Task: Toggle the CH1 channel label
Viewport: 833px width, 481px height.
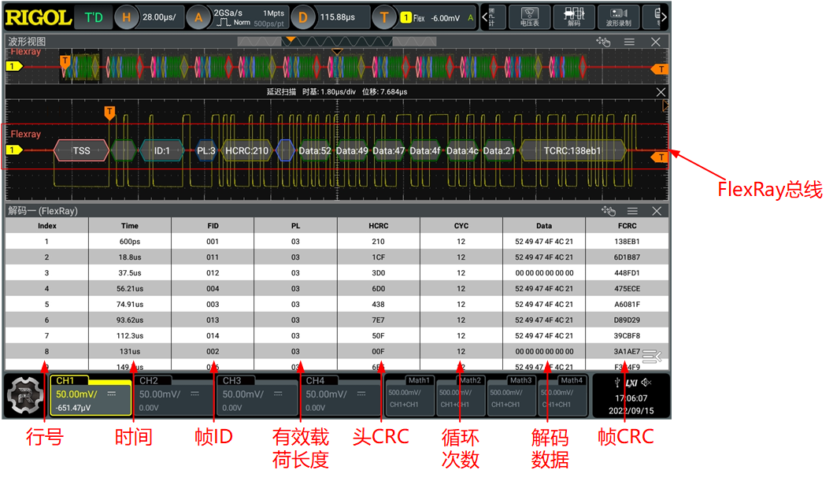Action: click(x=65, y=381)
